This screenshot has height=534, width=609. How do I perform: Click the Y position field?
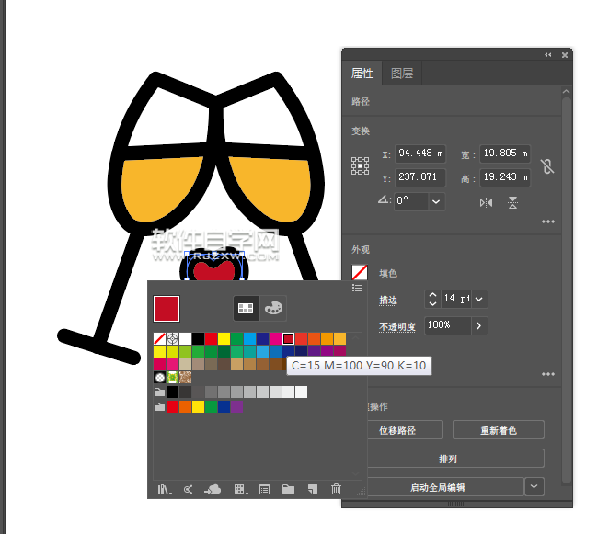[420, 177]
